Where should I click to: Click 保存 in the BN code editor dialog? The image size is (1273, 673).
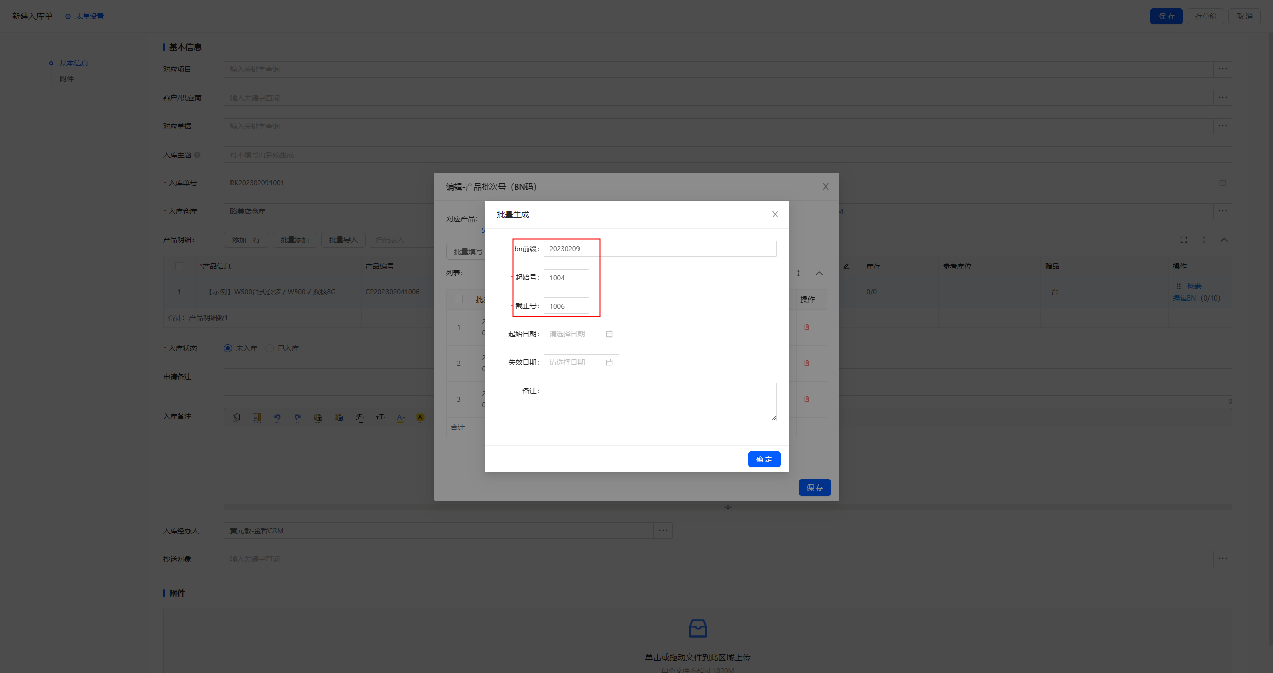[815, 488]
